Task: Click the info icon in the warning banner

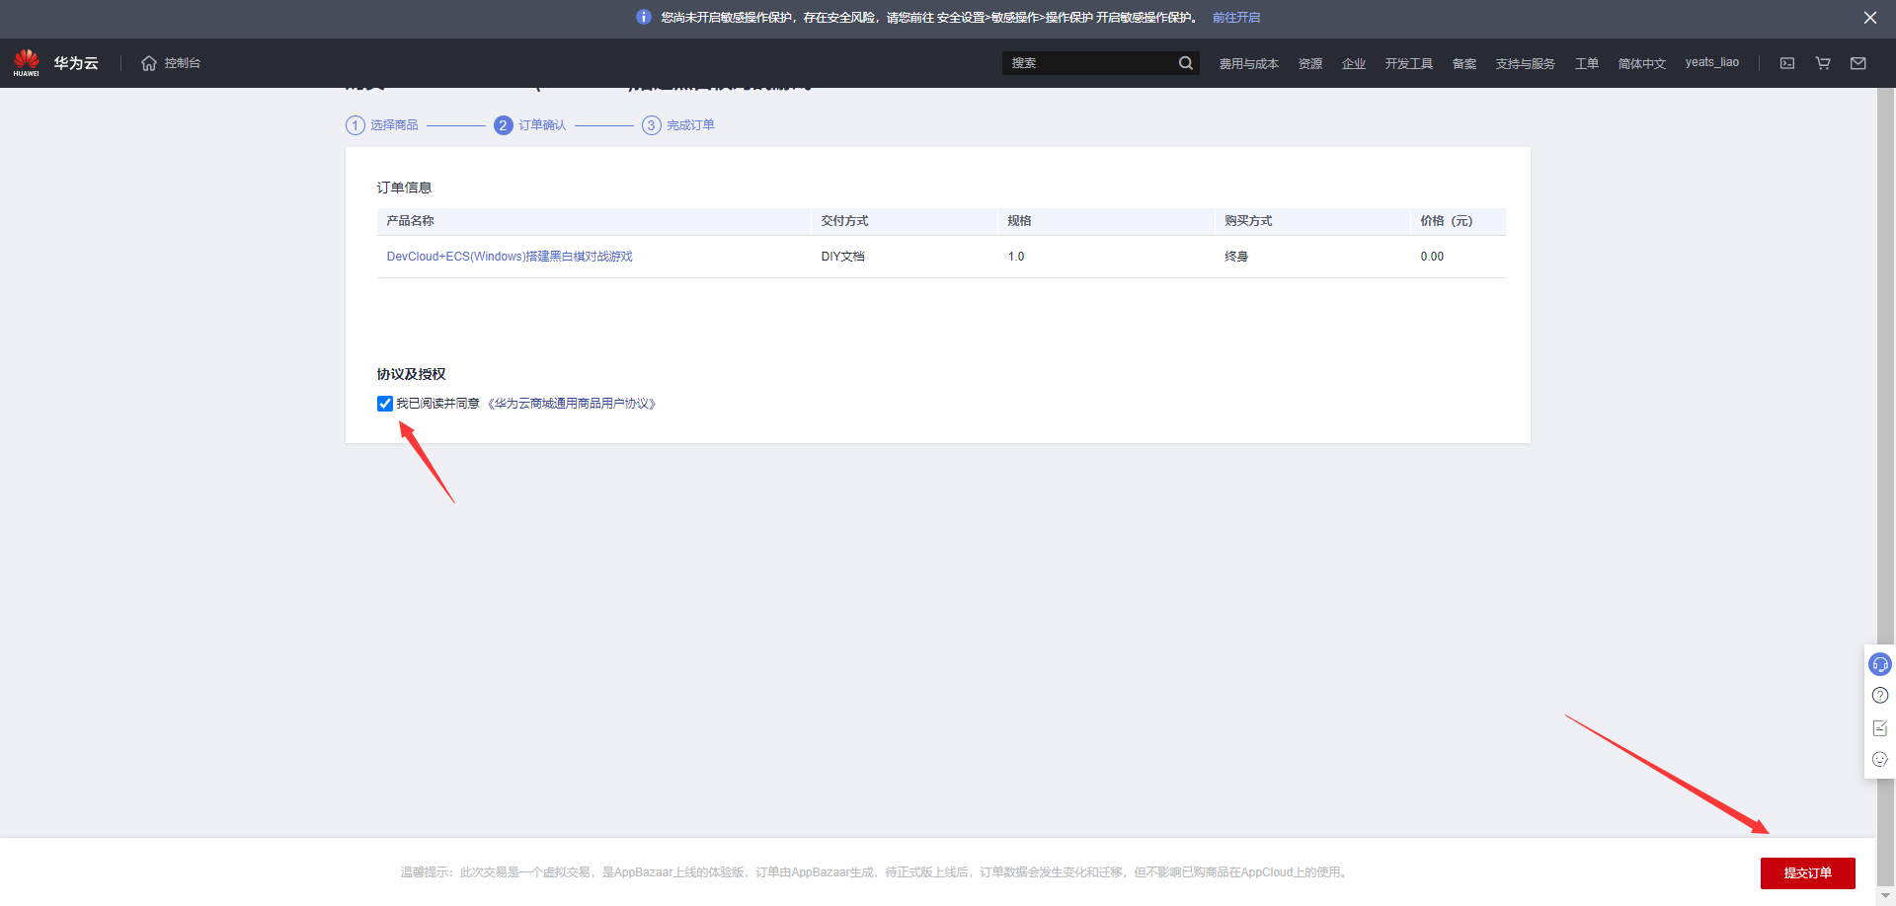Action: click(x=644, y=17)
